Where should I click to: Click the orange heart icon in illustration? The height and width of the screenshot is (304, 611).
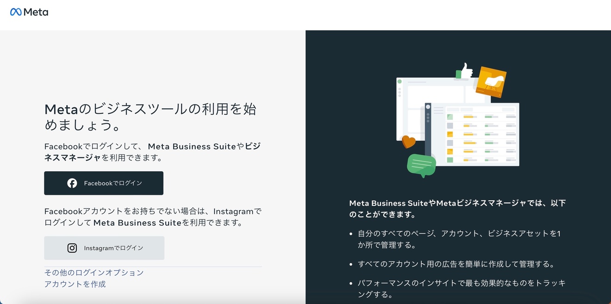408,142
